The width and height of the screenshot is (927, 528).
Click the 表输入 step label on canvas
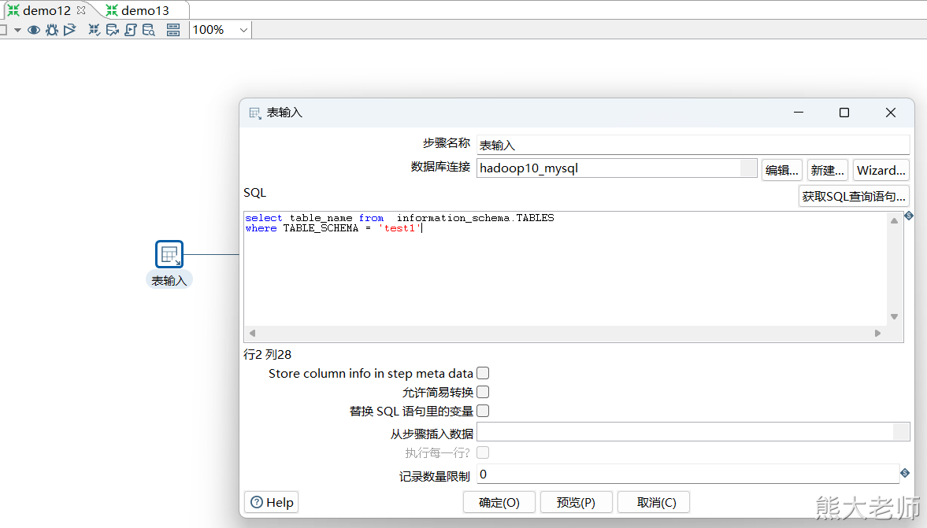point(169,281)
